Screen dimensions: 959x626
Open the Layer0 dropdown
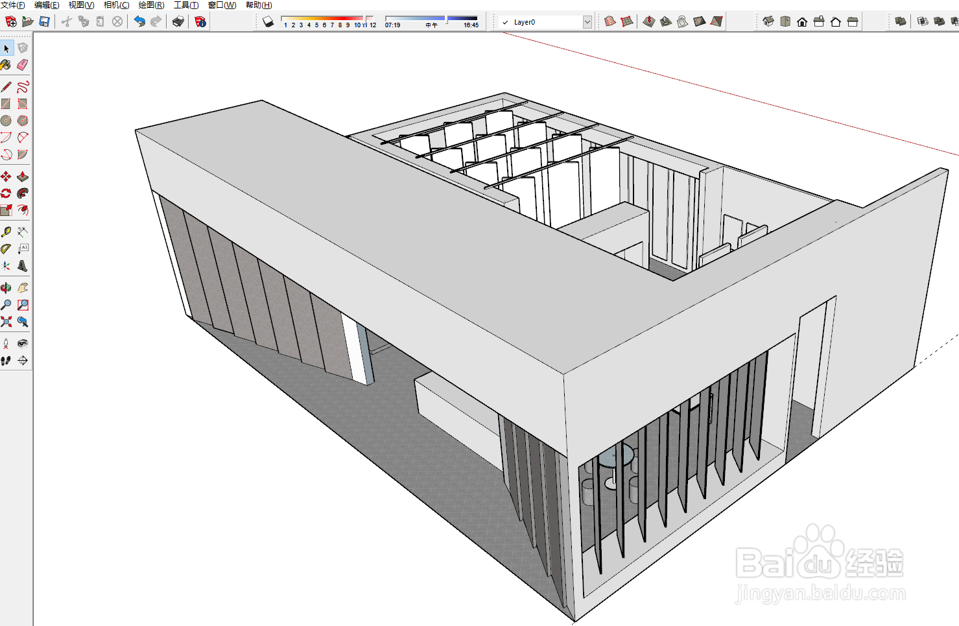click(x=587, y=22)
